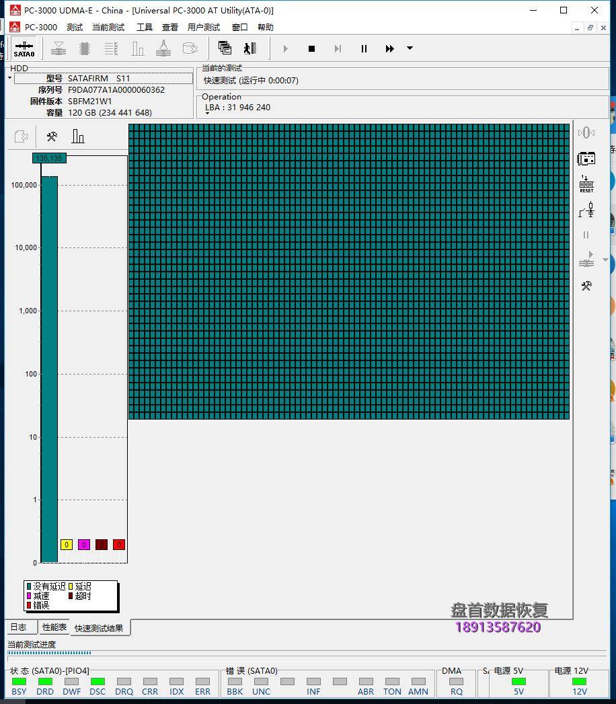
Task: Open the 工具 menu
Action: pyautogui.click(x=145, y=28)
